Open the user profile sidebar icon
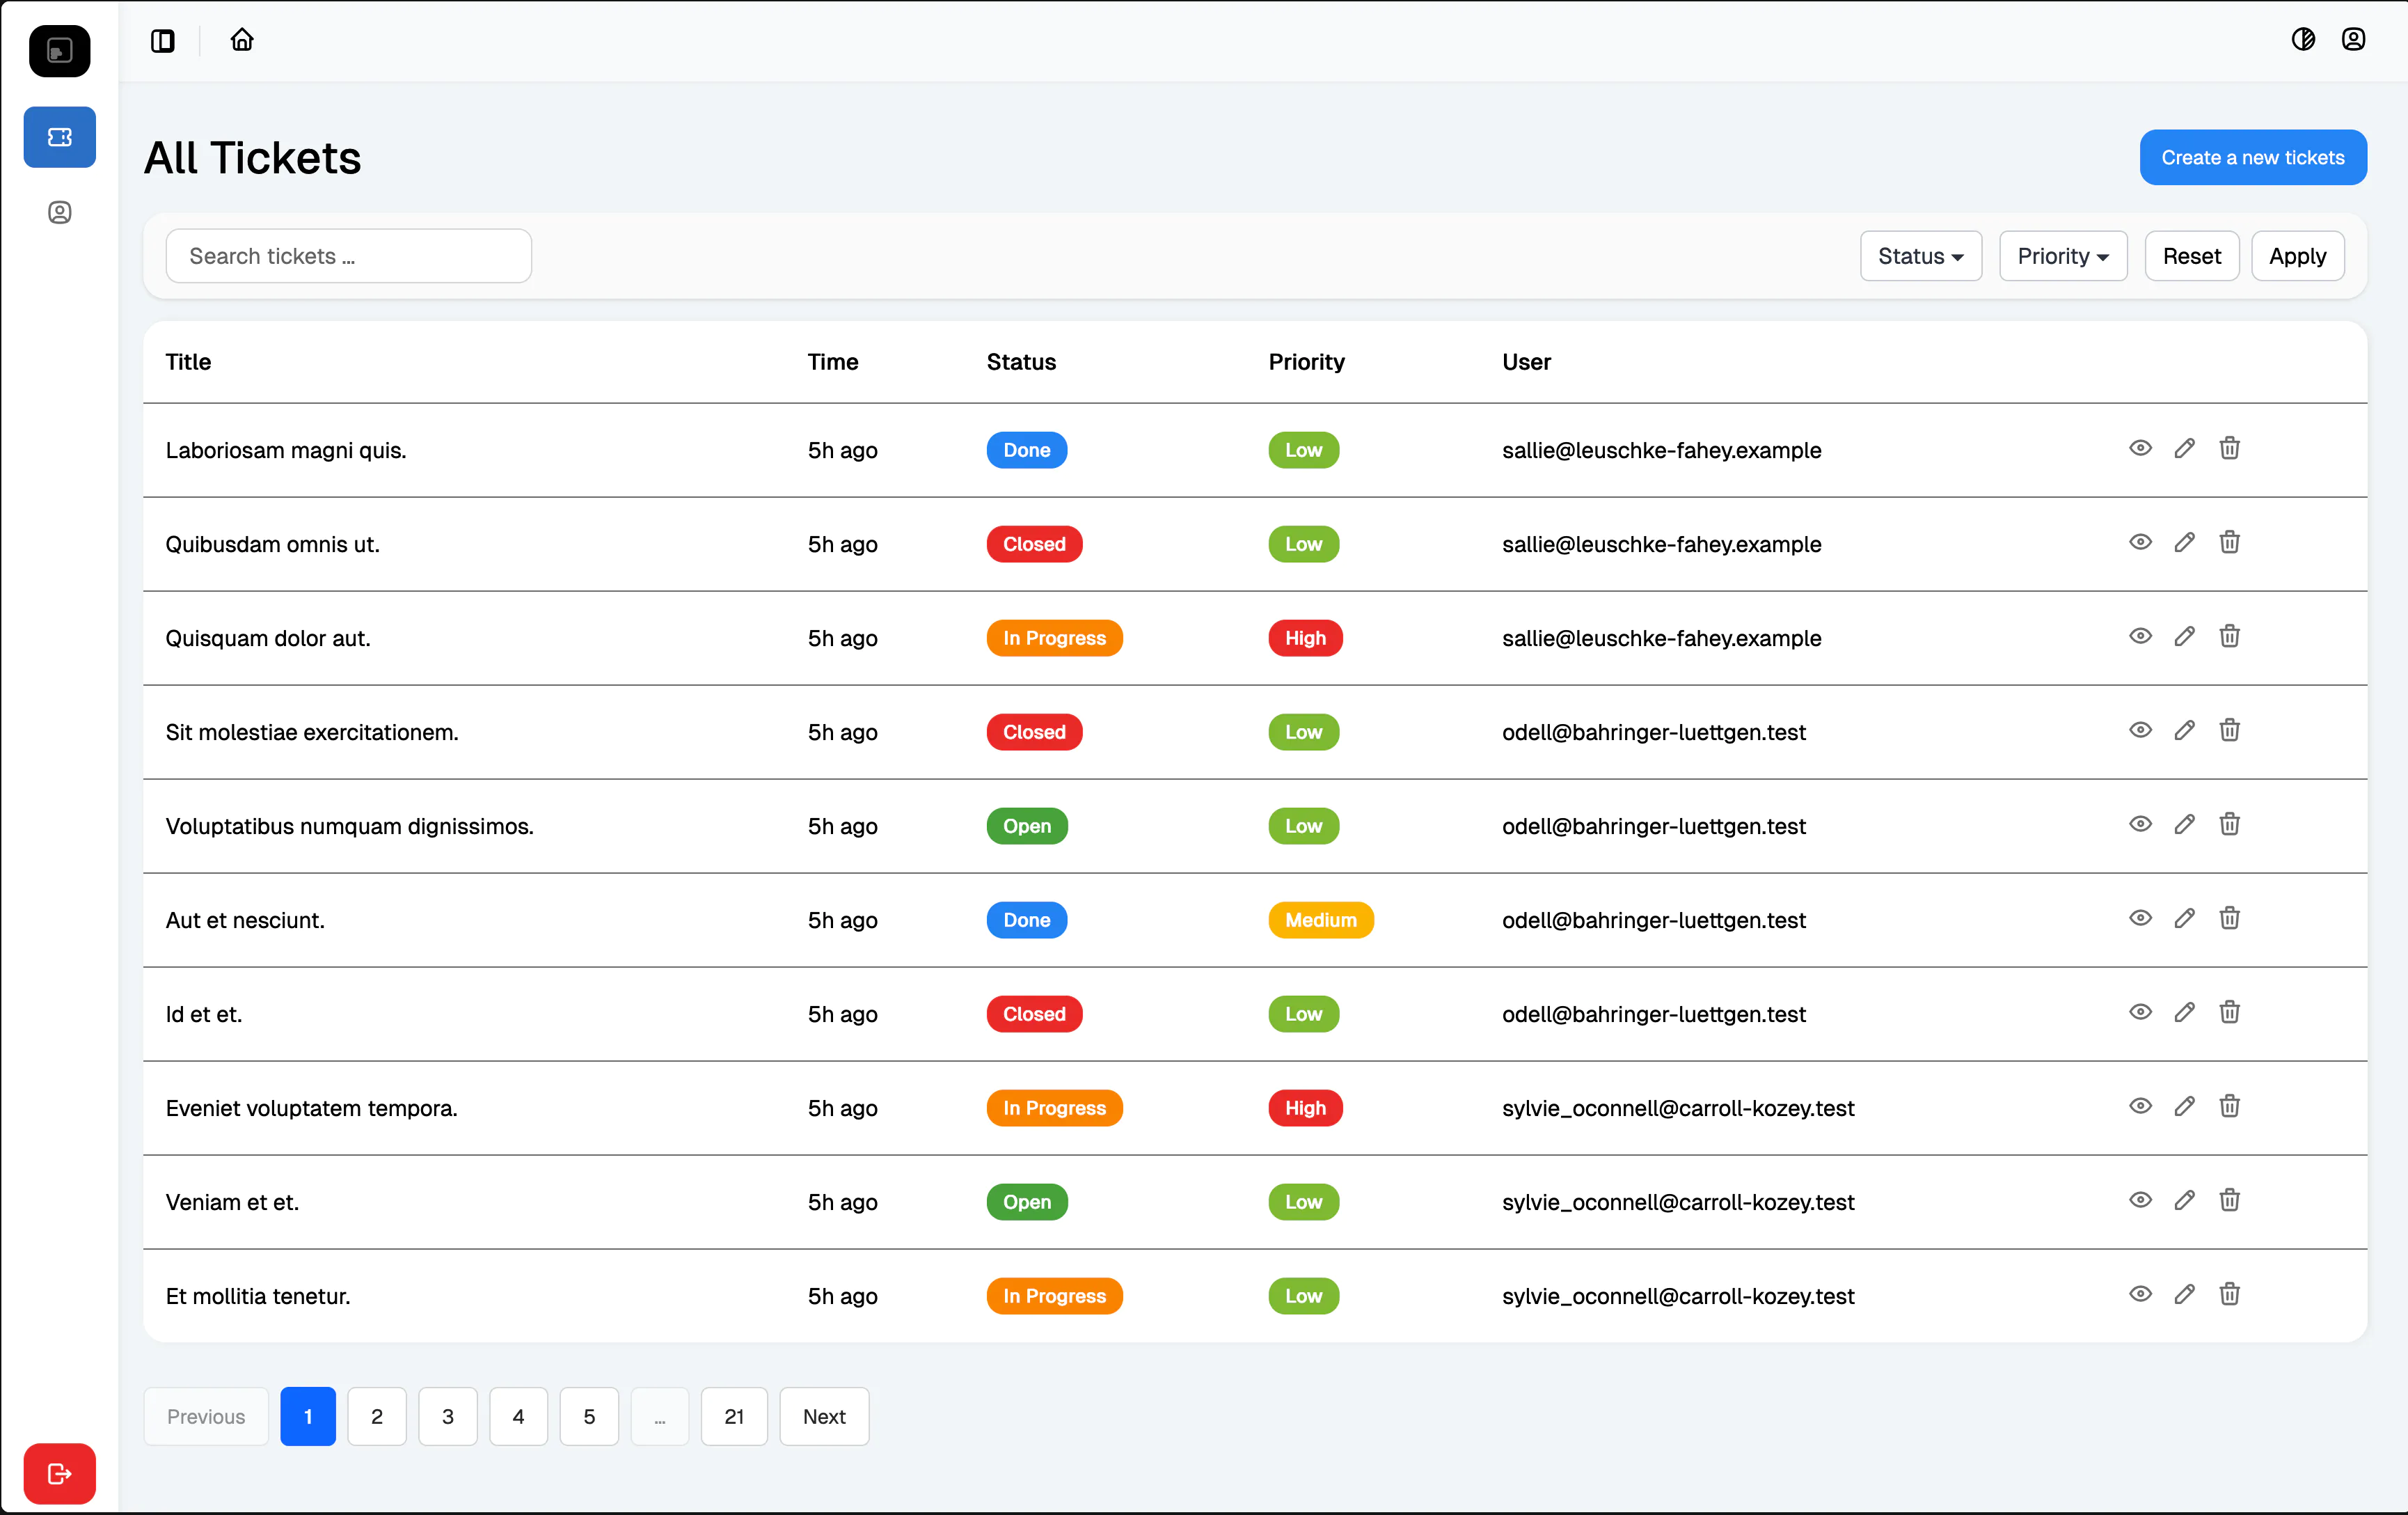This screenshot has height=1515, width=2408. coord(60,212)
